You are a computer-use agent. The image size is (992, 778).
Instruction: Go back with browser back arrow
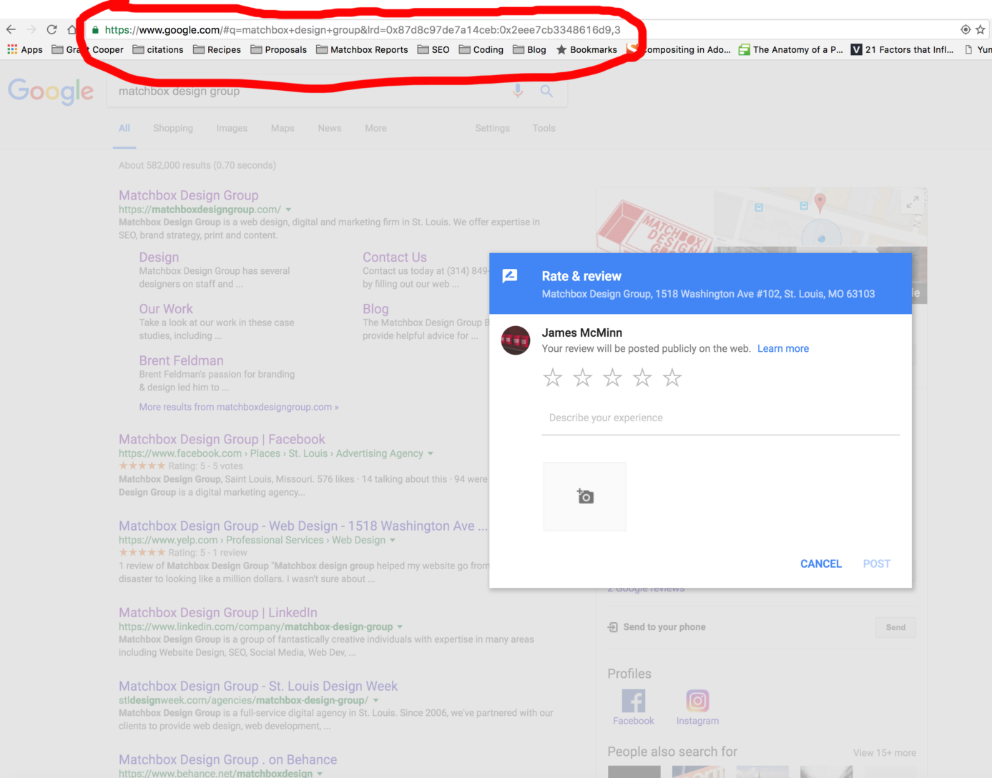pyautogui.click(x=11, y=29)
